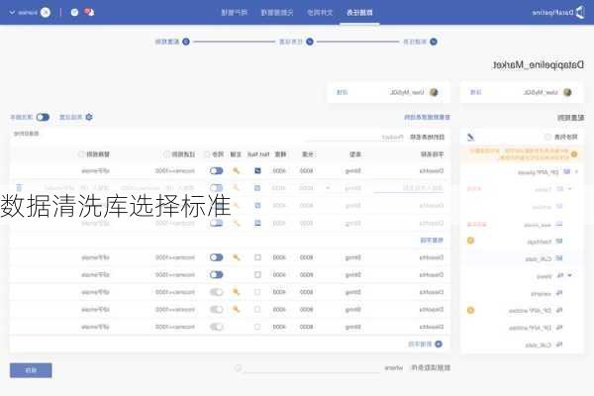Click the Datapipeline_Market task title
Viewport: 594px width, 396px height.
(x=538, y=64)
